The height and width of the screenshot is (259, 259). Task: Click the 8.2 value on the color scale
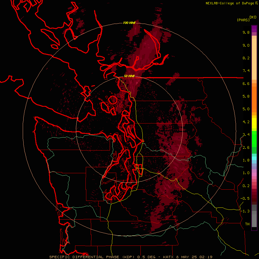[246, 58]
